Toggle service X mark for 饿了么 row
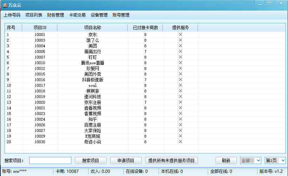The width and height of the screenshot is (288, 176). click(x=180, y=40)
